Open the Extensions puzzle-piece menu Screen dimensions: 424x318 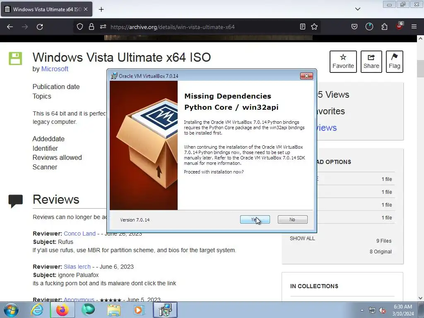384,26
